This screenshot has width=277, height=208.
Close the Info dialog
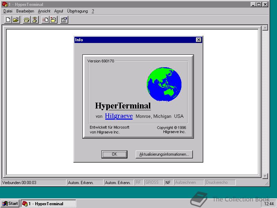tap(199, 40)
